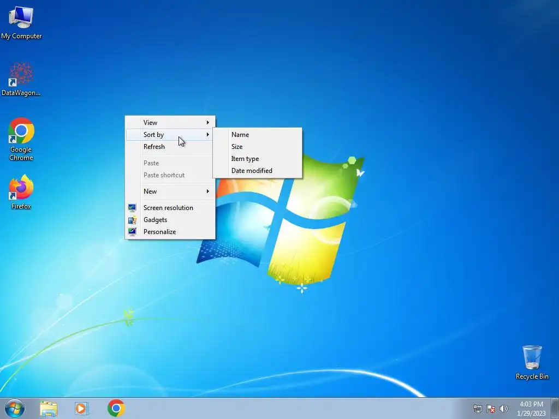Sort desktop icons by Date modified
This screenshot has width=559, height=419.
tap(258, 171)
